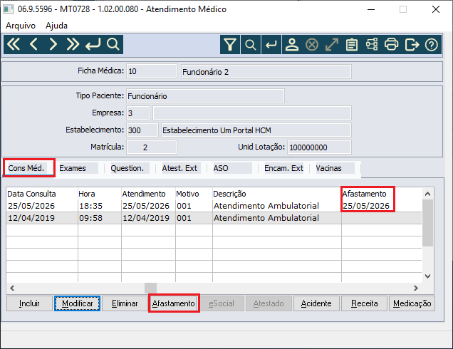Screen dimensions: 453x349
Task: Click the Medicação button
Action: (412, 303)
